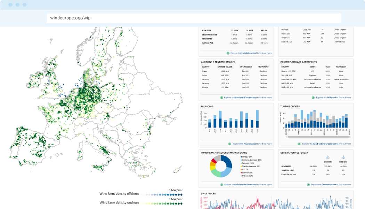Click the green icon beside Installations tool link
The height and width of the screenshot is (209, 365).
(x=228, y=53)
